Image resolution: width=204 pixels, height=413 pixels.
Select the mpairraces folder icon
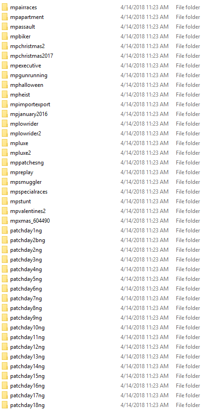(x=5, y=7)
